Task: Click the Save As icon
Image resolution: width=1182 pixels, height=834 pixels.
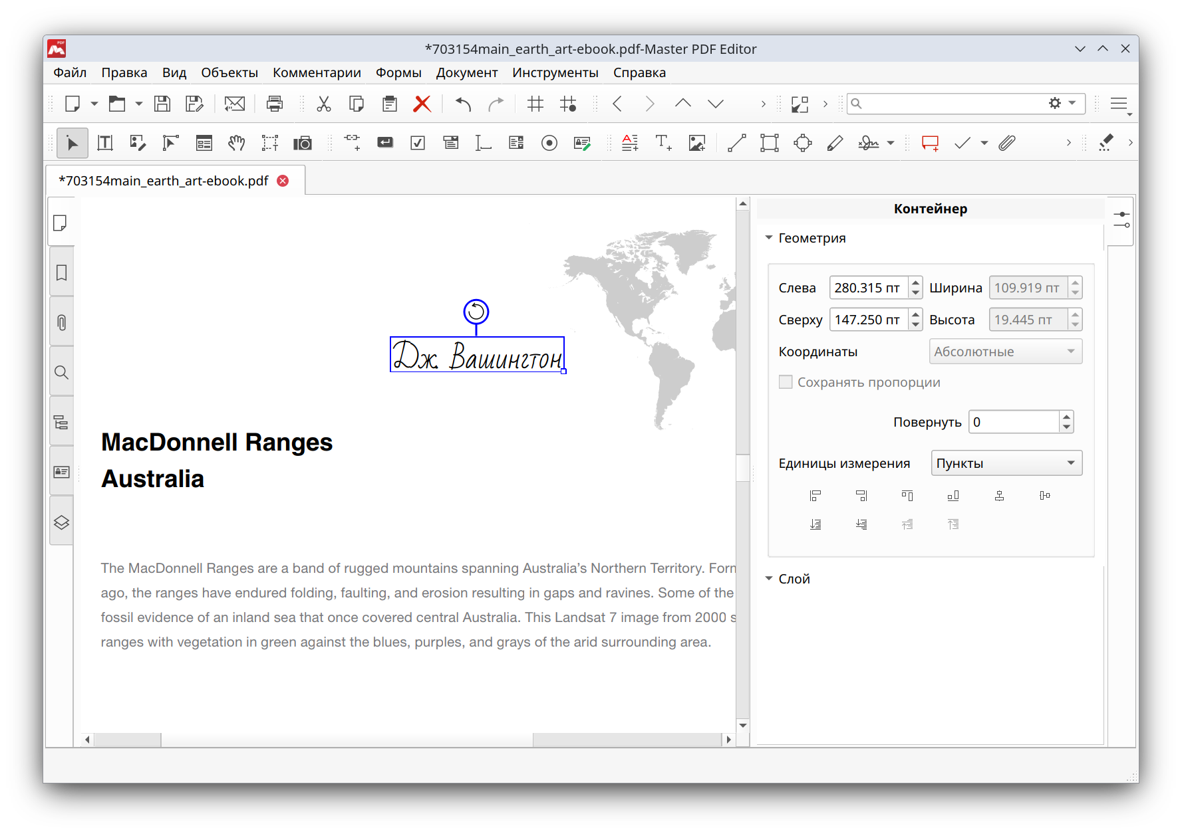Action: [x=194, y=104]
